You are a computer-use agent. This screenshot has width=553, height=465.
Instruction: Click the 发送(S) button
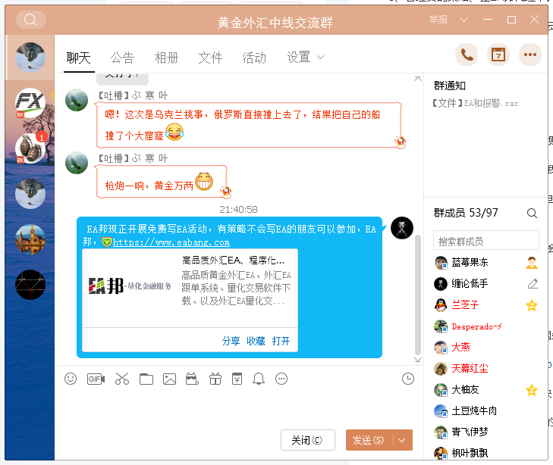(369, 440)
